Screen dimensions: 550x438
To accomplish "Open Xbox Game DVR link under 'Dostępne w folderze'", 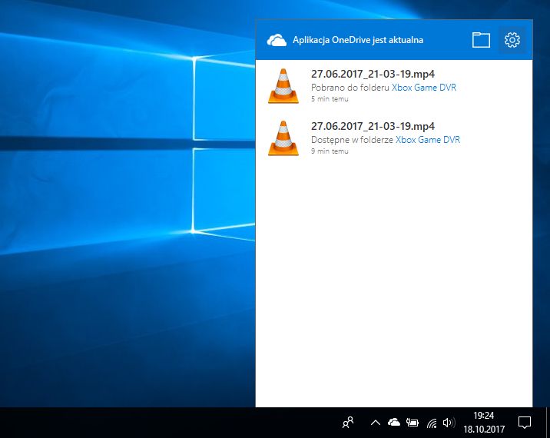I will (428, 140).
